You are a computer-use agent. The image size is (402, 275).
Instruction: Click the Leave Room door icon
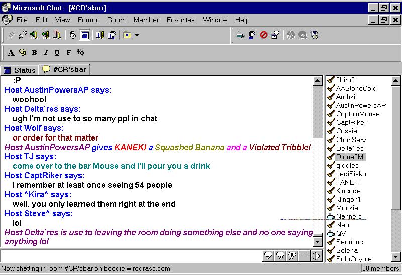click(x=45, y=35)
